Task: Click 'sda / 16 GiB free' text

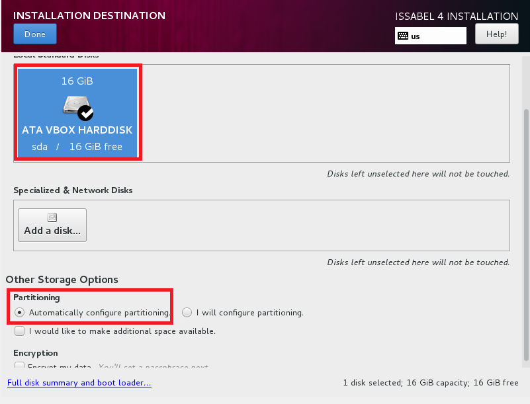Action: pyautogui.click(x=77, y=146)
